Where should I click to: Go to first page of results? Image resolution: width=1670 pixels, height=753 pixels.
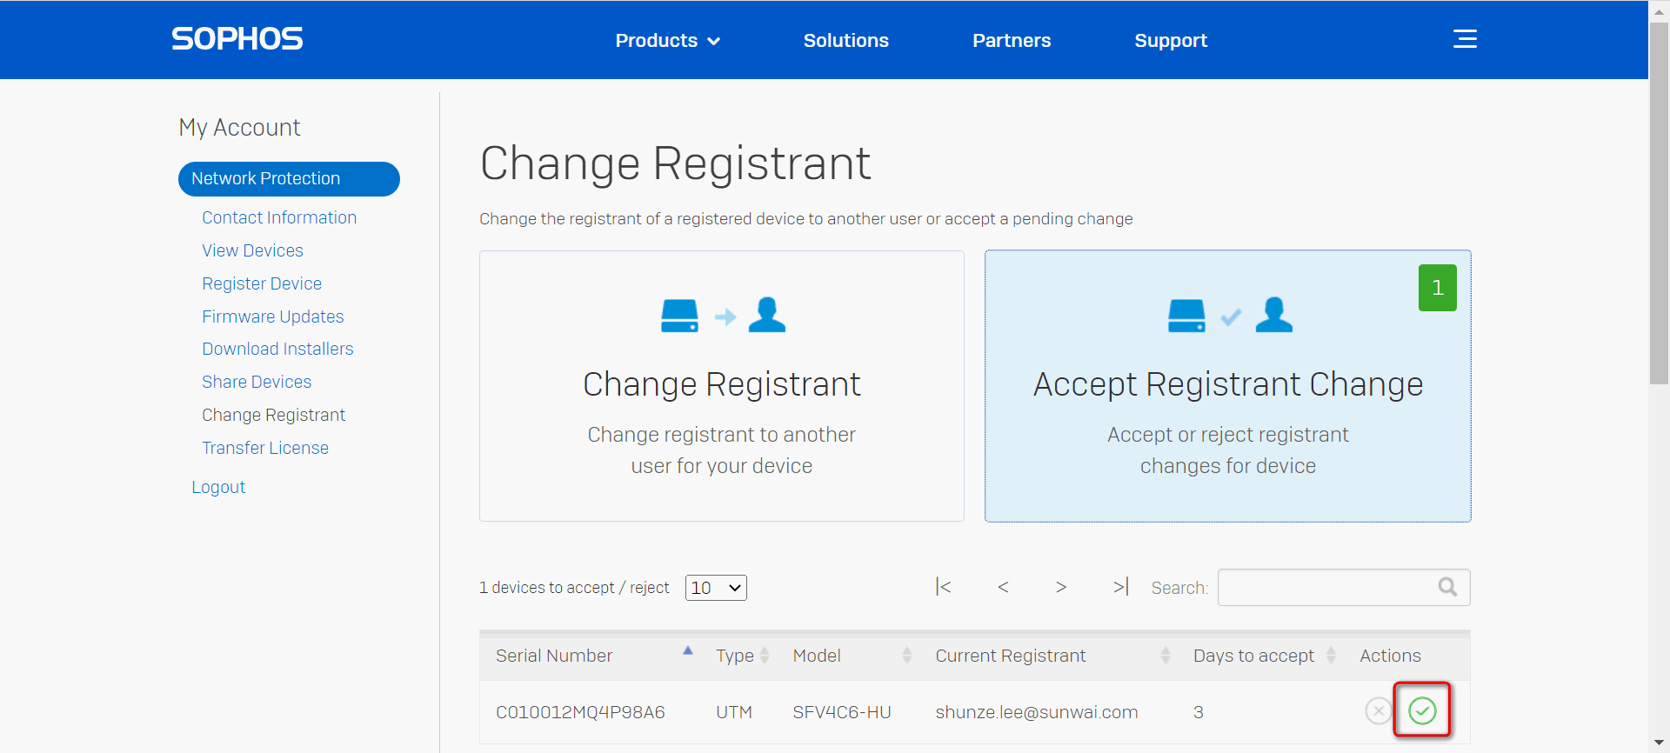[943, 587]
